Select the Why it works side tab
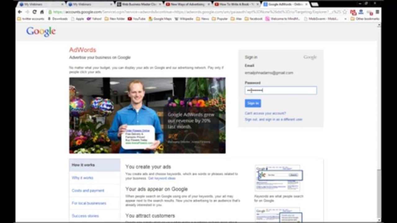This screenshot has width=397, height=223. point(95,178)
